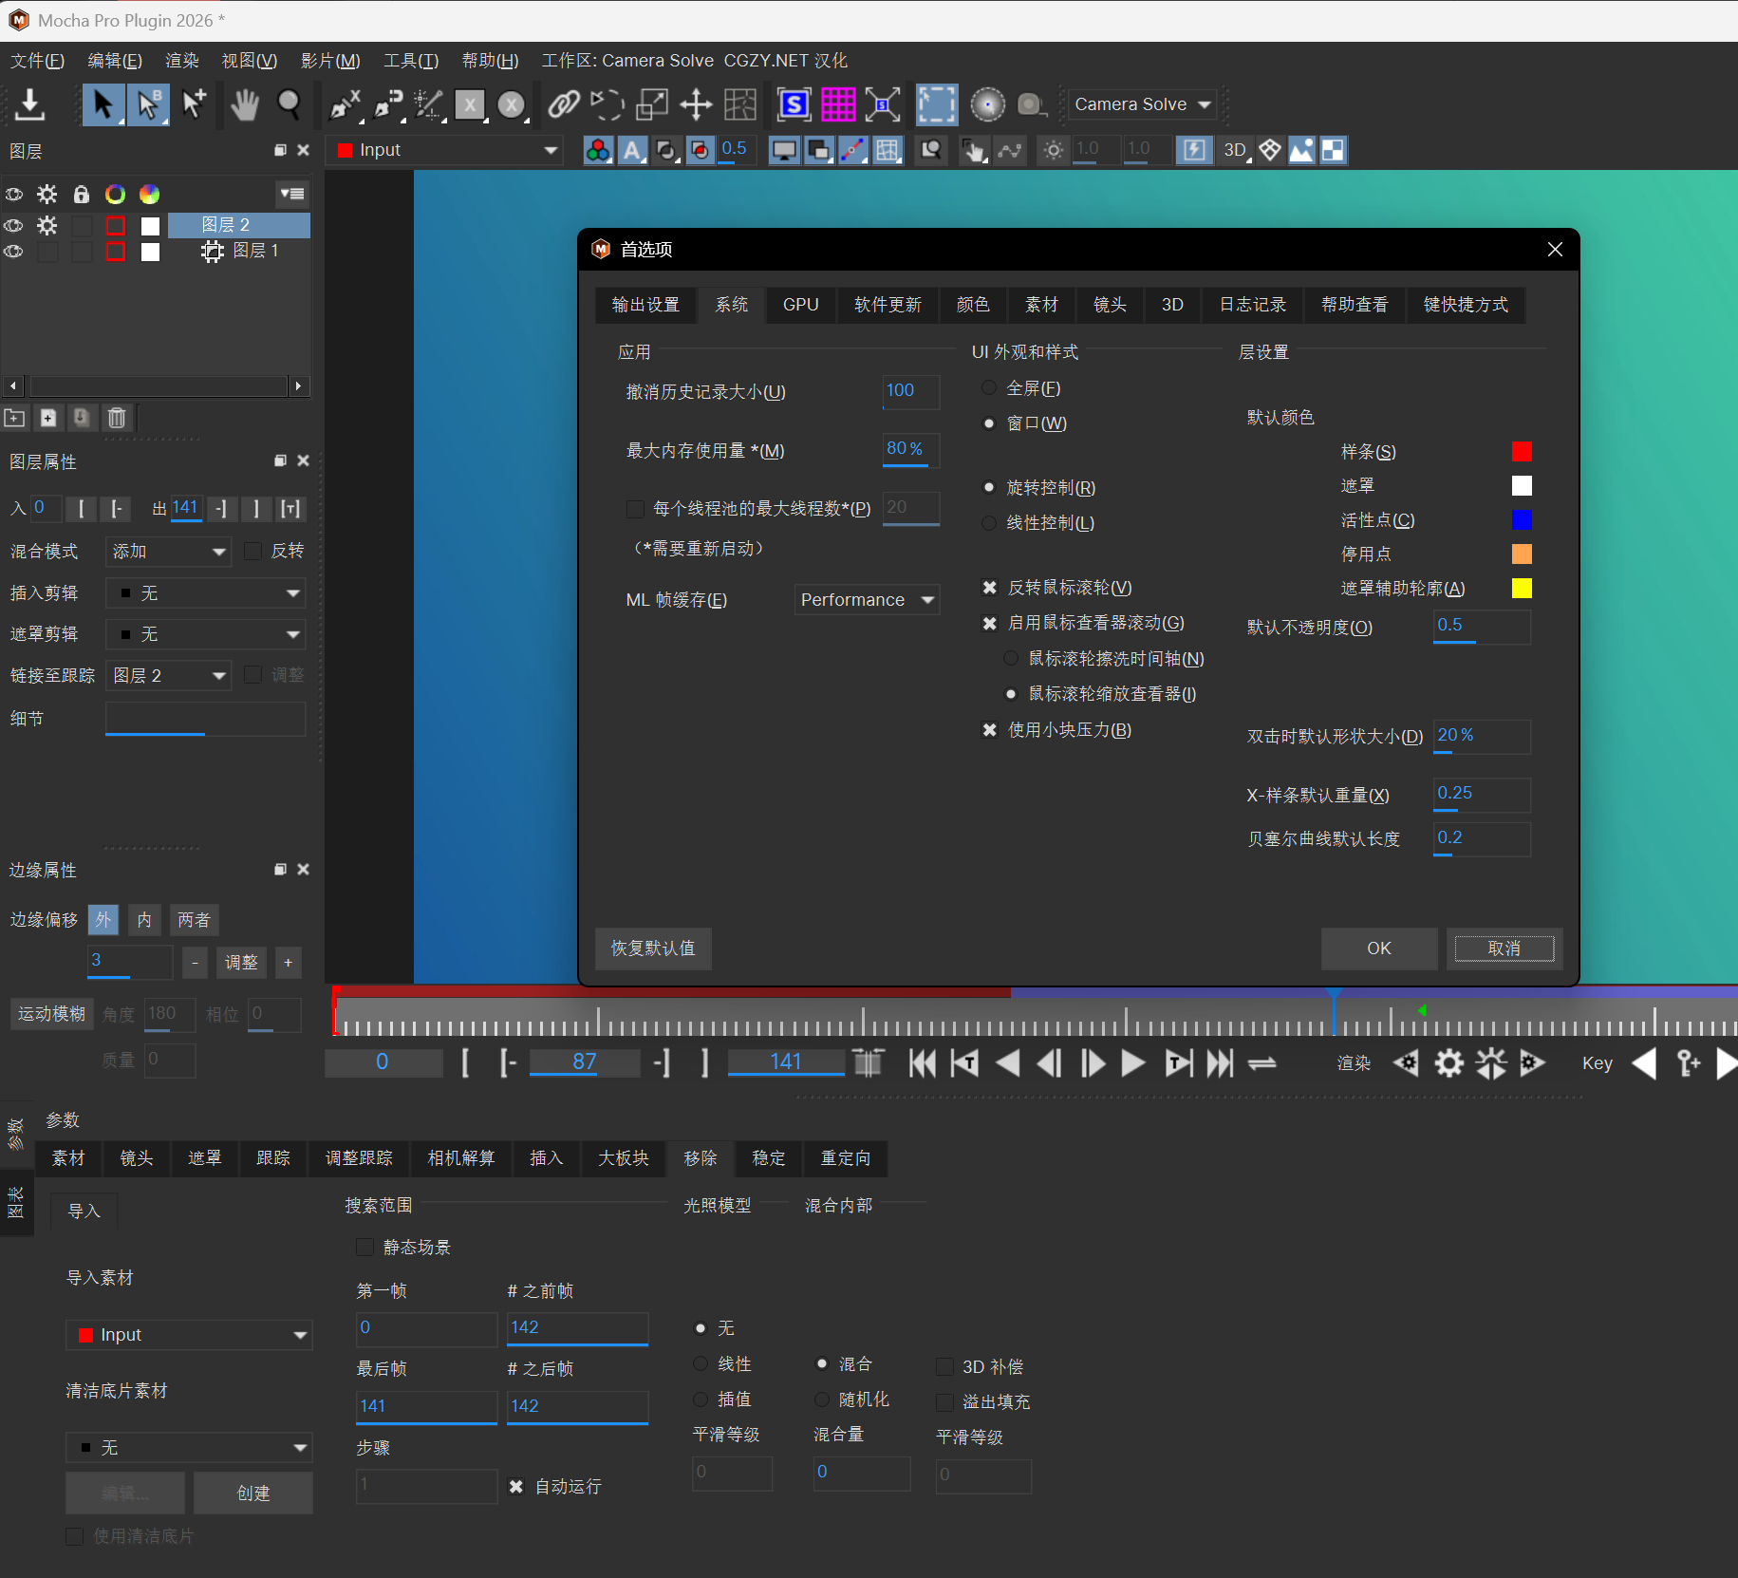The height and width of the screenshot is (1578, 1738).
Task: Enable 每个线程池的最大线程数 checkbox
Action: (x=635, y=509)
